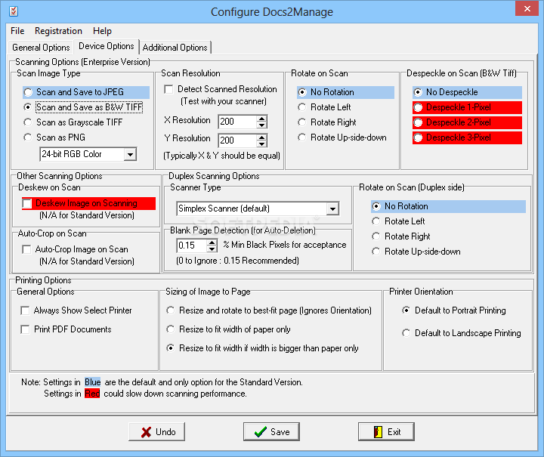Image resolution: width=544 pixels, height=457 pixels.
Task: Select Scan and Save as B&W TIFF
Action: point(83,107)
